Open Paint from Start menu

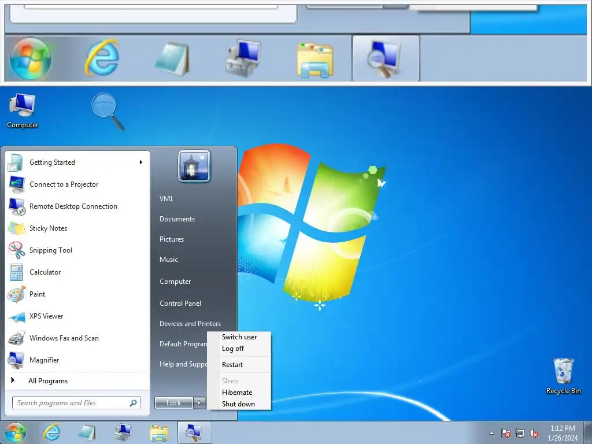pos(77,294)
